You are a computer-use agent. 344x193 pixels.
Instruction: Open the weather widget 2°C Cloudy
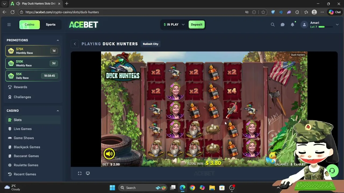coord(12,188)
